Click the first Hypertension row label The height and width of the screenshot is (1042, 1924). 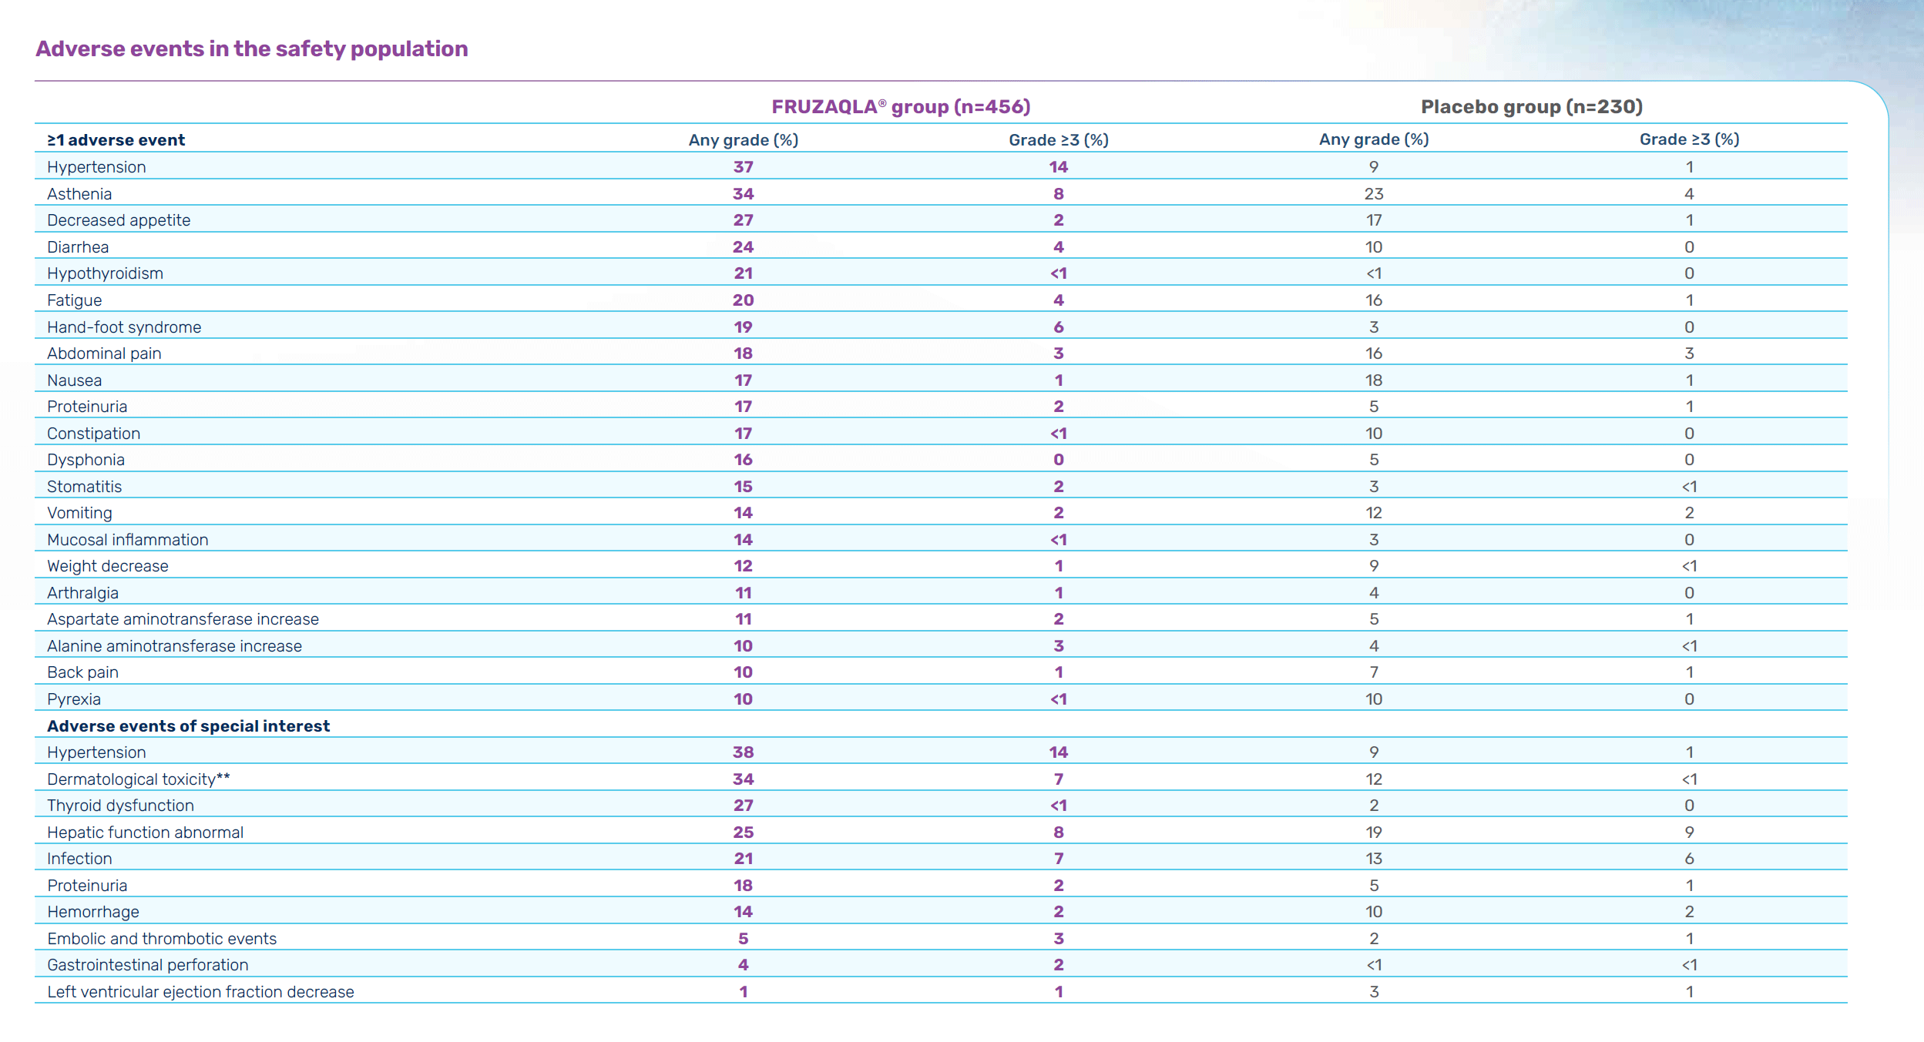tap(96, 167)
